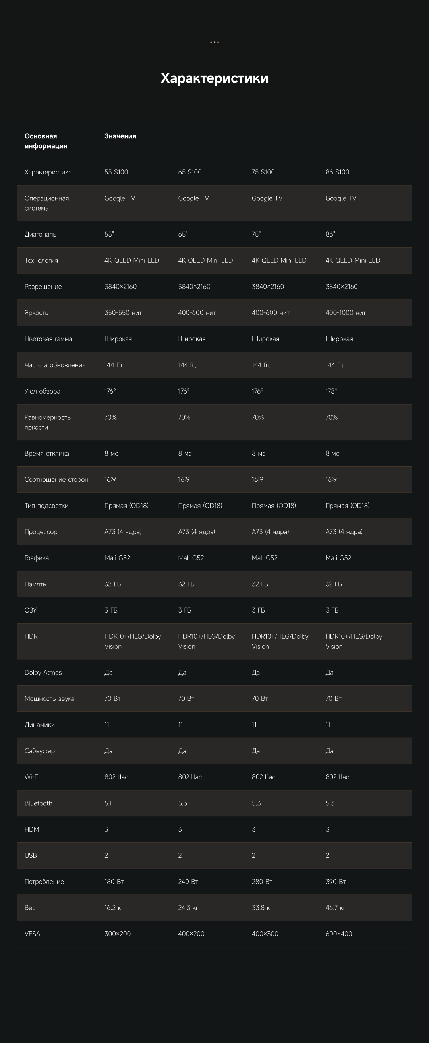
Task: Click the 86 S100 model name
Action: pos(337,172)
